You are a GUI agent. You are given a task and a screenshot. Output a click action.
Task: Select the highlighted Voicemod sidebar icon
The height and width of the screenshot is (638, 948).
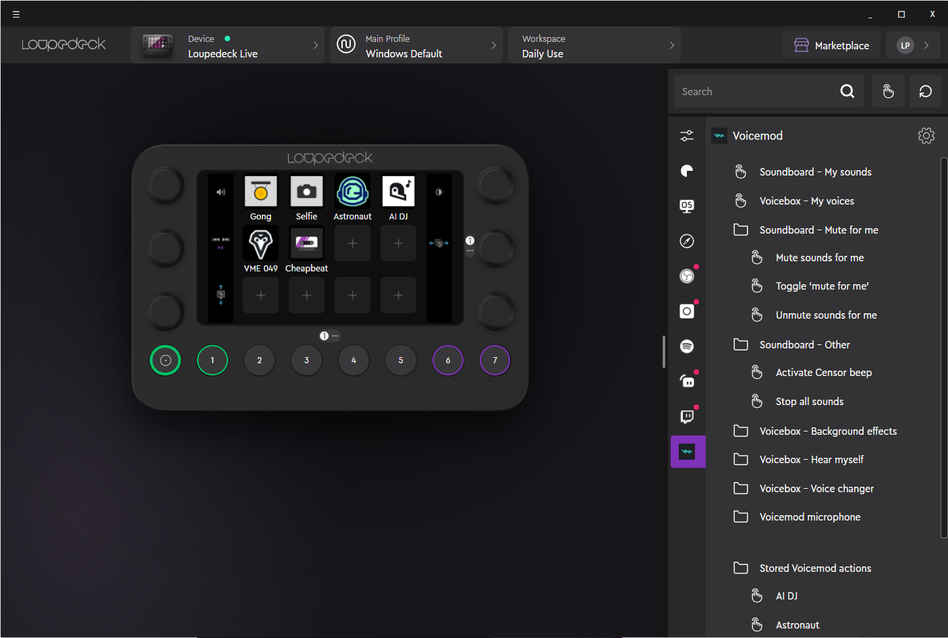pyautogui.click(x=688, y=452)
